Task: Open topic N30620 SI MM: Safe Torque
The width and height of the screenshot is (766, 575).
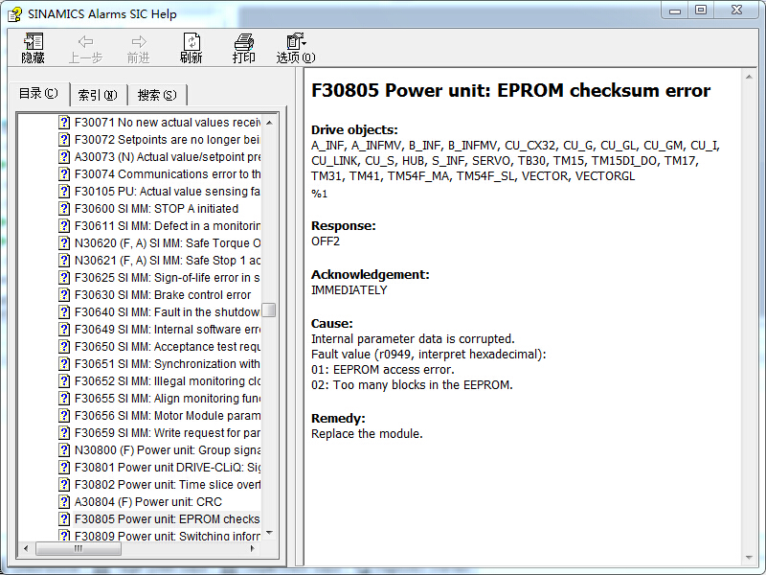Action: pyautogui.click(x=167, y=243)
